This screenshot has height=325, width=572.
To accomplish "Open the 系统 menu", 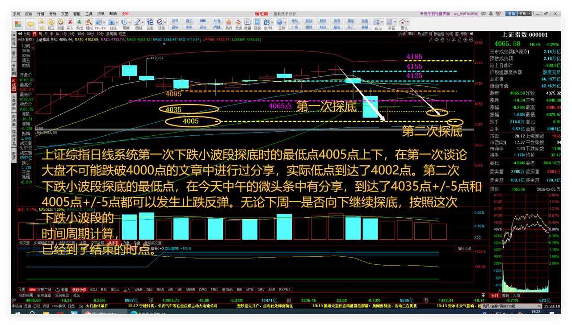I will coord(17,14).
